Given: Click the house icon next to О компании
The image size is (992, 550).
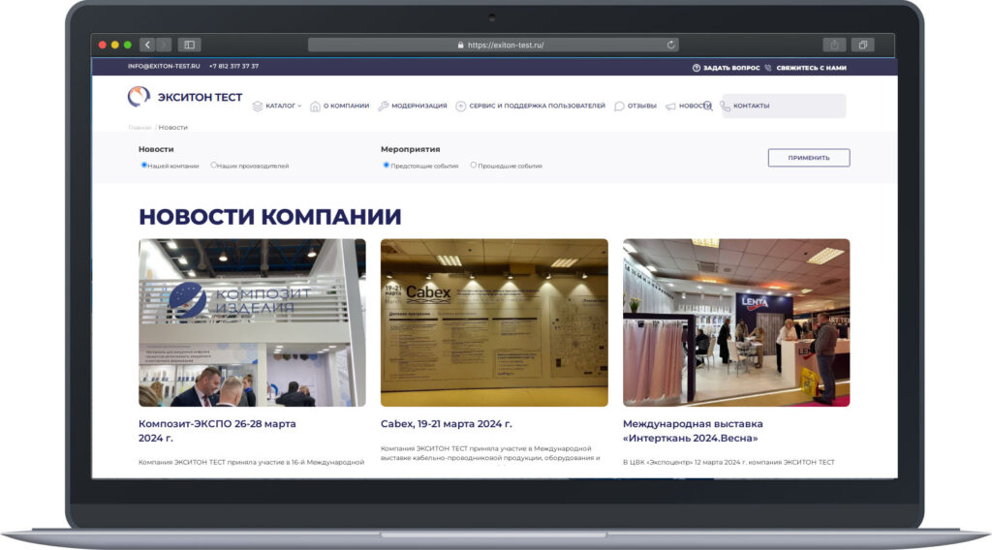Looking at the screenshot, I should click(315, 107).
